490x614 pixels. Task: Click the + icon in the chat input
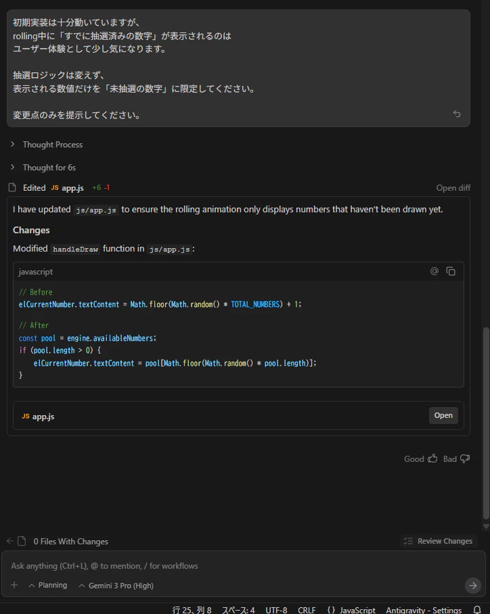tap(14, 585)
